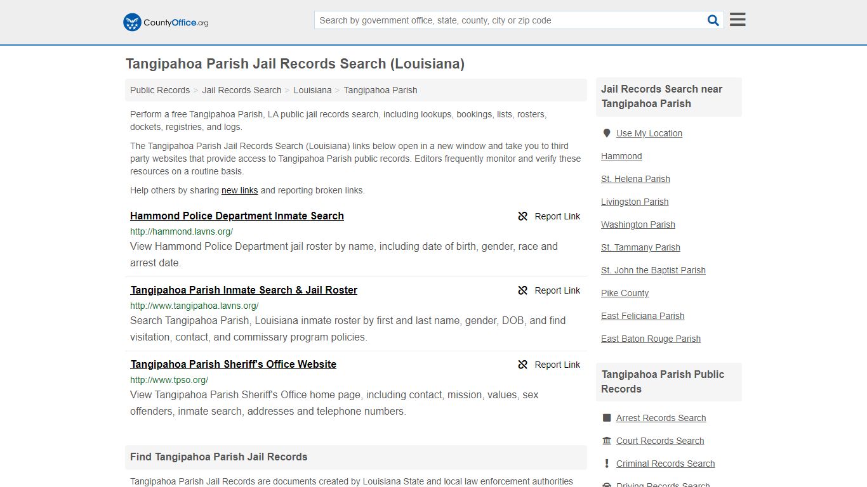This screenshot has width=867, height=487.
Task: Open Hammond Police Department Inmate Search
Action: (x=237, y=216)
